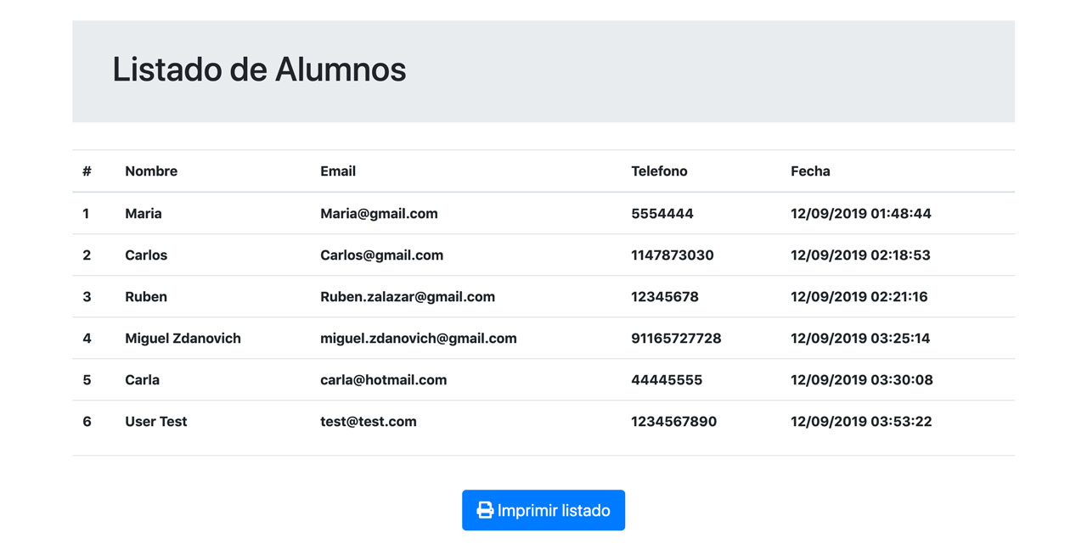Click the Email column header

[338, 171]
